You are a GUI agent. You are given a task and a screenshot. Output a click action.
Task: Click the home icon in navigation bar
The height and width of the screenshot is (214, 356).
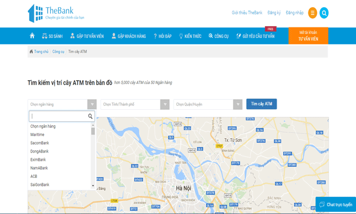click(x=32, y=36)
